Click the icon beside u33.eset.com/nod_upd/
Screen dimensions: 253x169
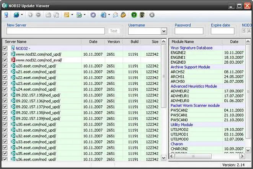[x=13, y=142]
